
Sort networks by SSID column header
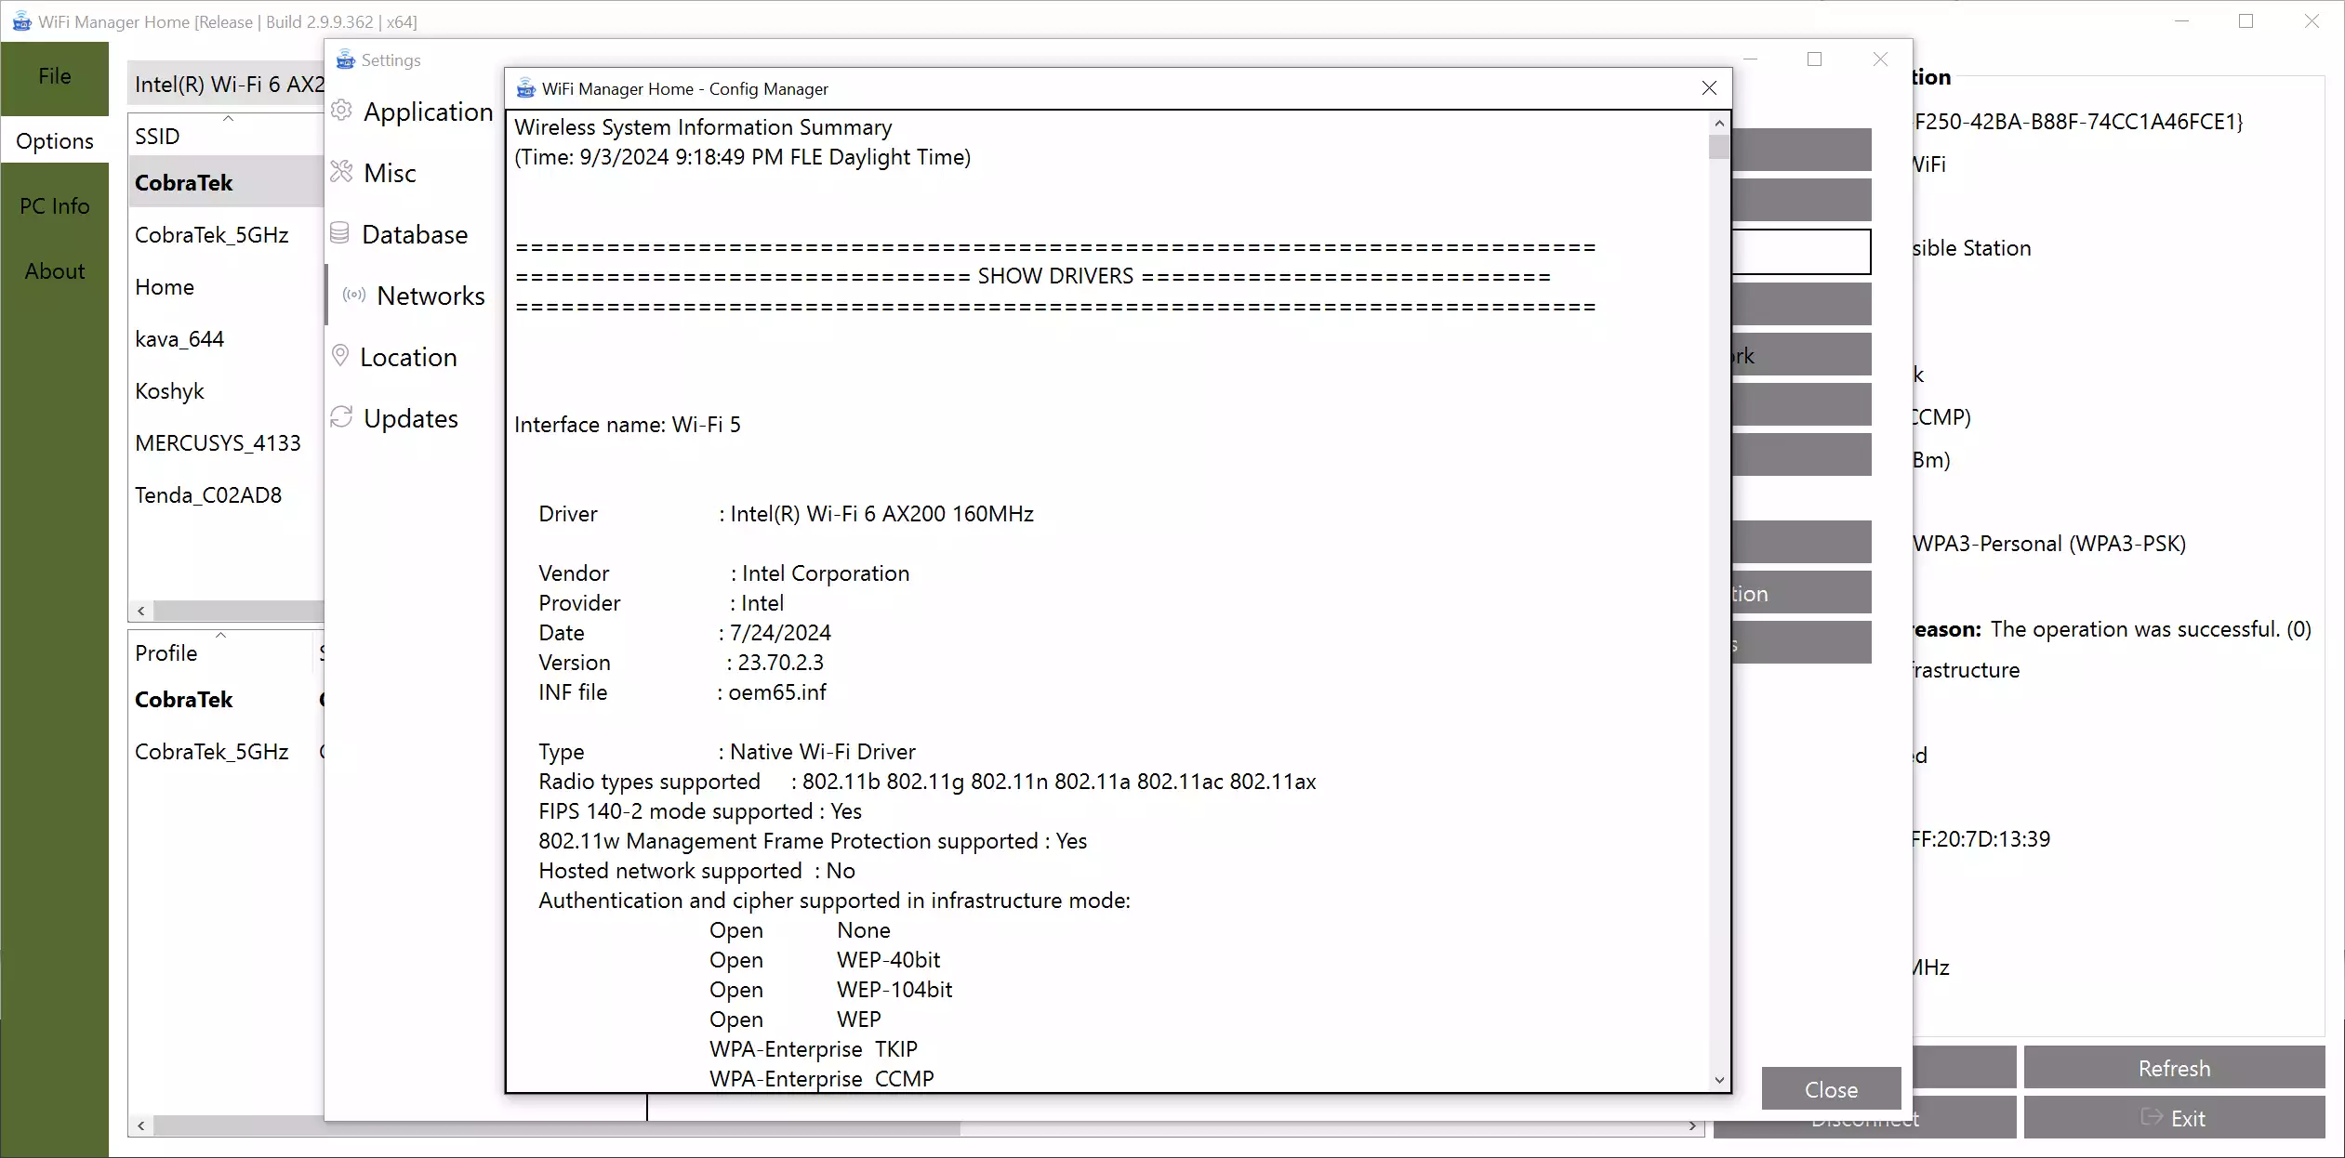(x=226, y=136)
